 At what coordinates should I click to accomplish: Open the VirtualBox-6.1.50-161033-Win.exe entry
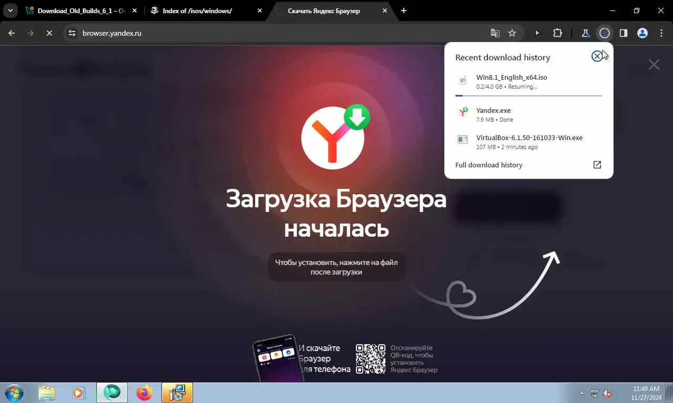click(x=528, y=142)
